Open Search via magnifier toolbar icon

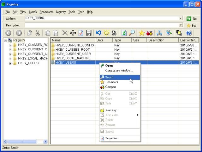tap(132, 33)
